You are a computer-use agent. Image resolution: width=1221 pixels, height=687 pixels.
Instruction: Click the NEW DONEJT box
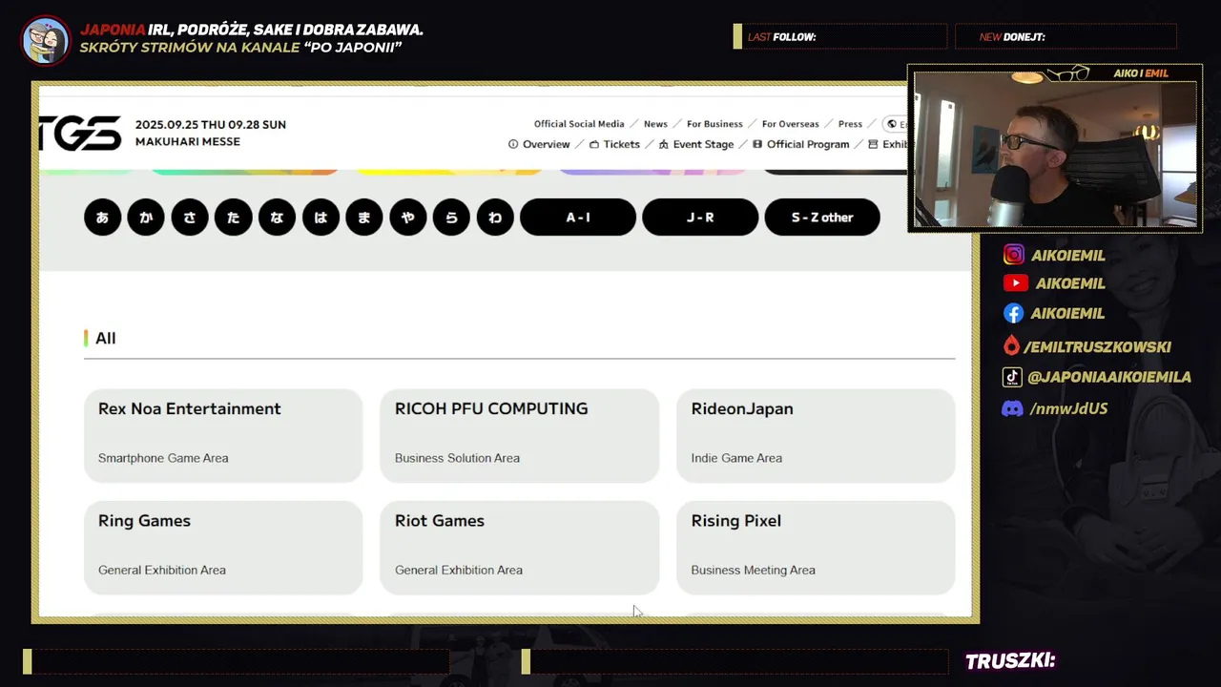coord(1066,36)
